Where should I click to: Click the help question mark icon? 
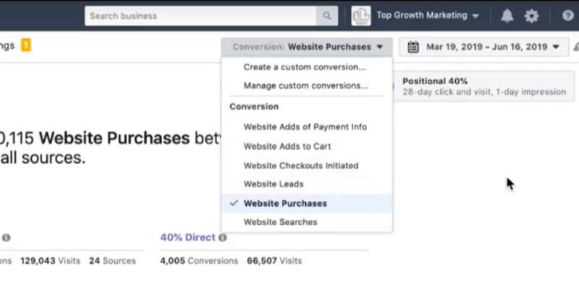(568, 16)
